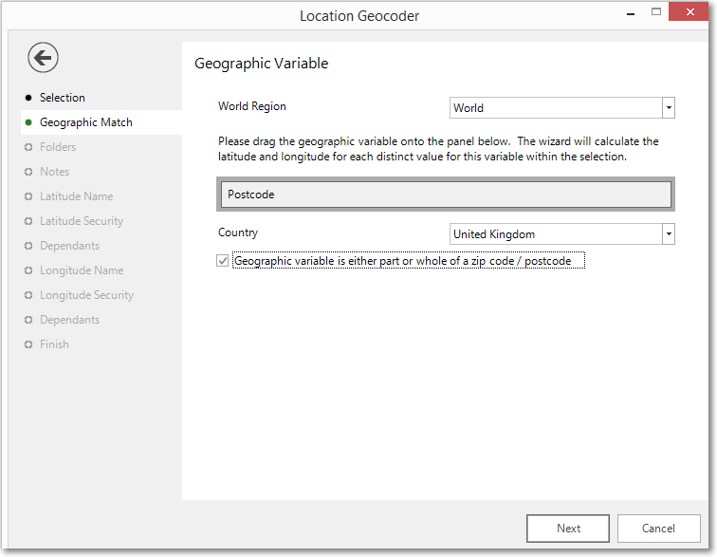Click the Country combo box showing United Kingdom
This screenshot has height=557, width=717.
pos(562,233)
